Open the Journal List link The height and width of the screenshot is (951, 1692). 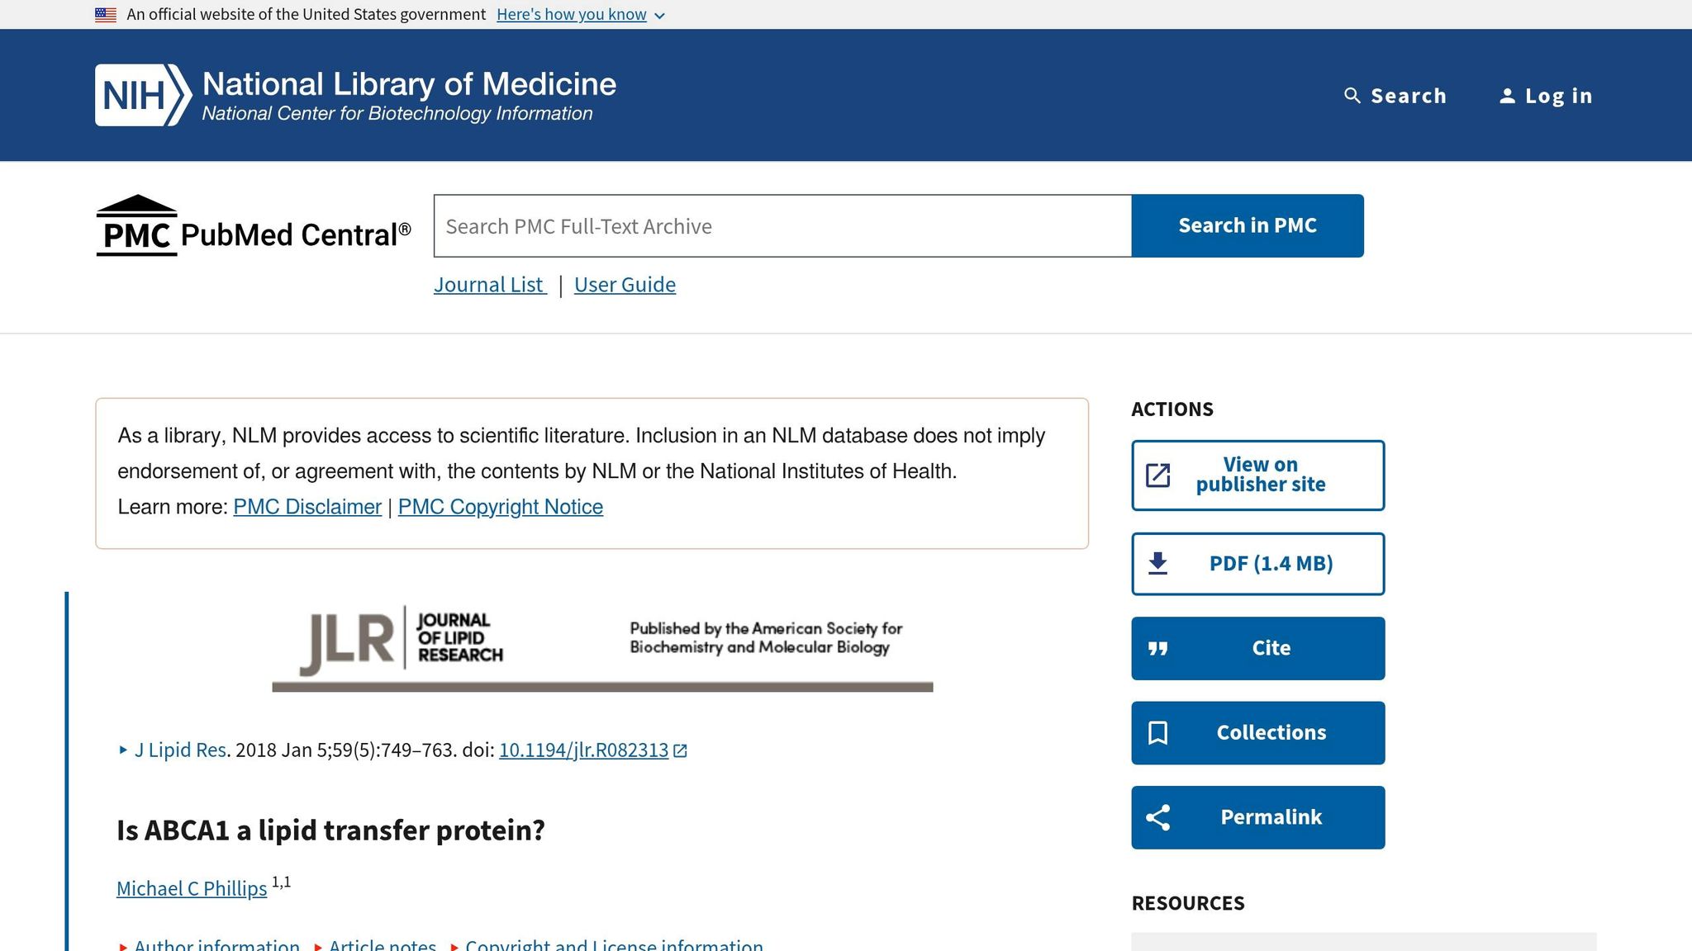pyautogui.click(x=490, y=285)
